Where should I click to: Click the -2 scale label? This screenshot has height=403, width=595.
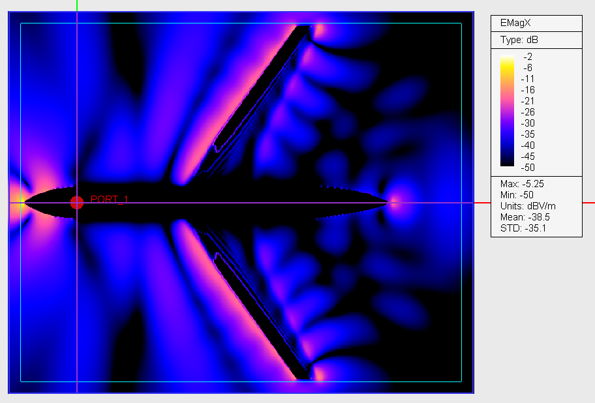pos(528,57)
